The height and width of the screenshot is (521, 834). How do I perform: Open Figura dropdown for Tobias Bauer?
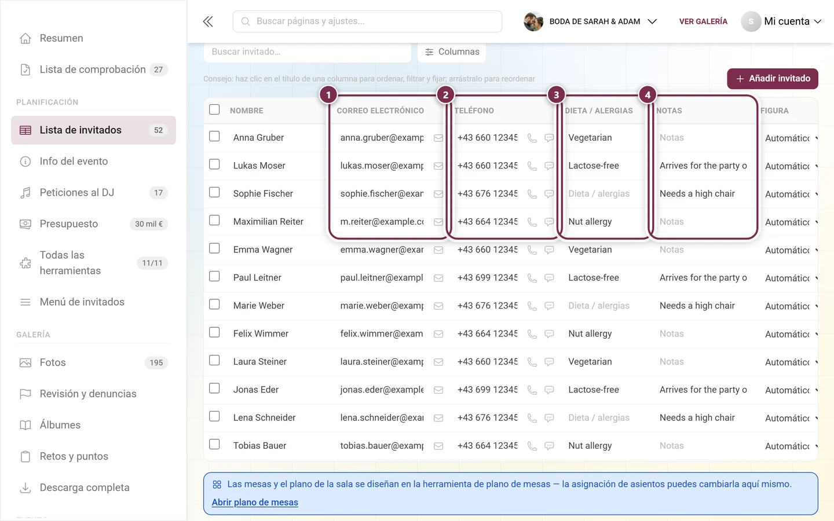pos(791,446)
